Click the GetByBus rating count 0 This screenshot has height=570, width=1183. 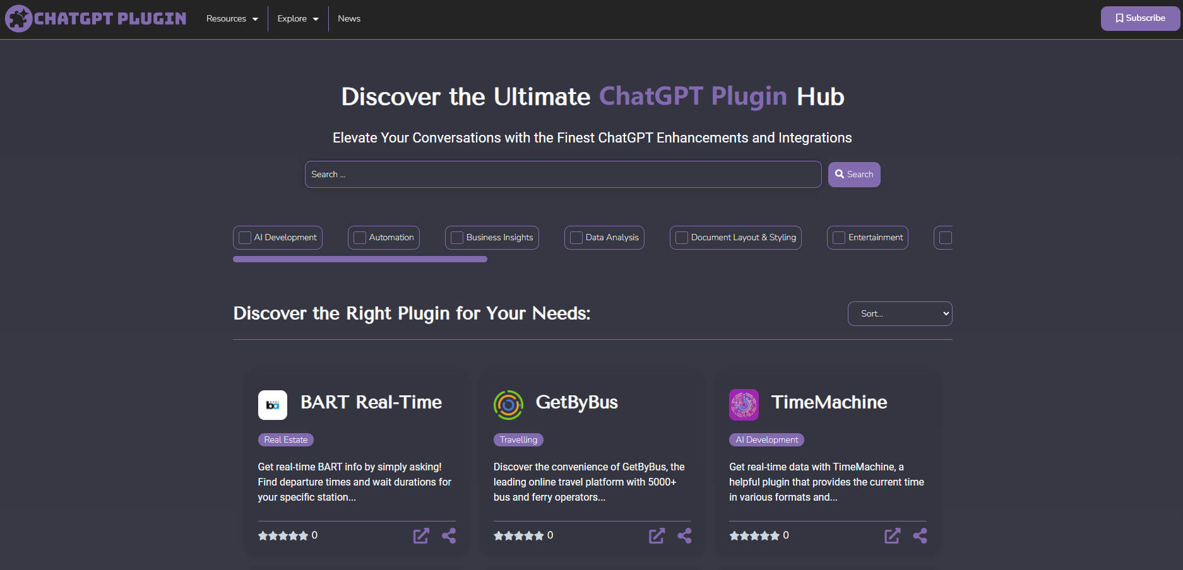550,535
